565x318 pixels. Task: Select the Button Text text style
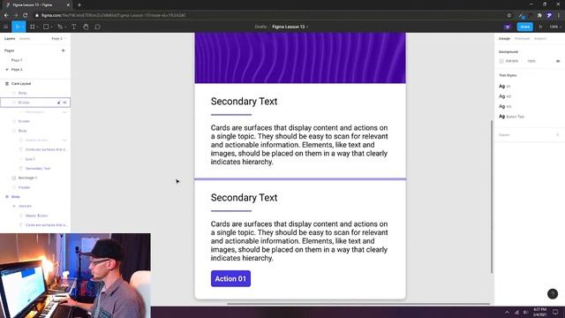click(512, 117)
